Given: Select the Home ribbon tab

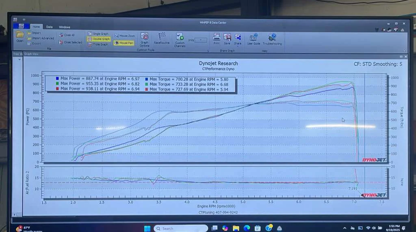Looking at the screenshot, I should point(36,27).
